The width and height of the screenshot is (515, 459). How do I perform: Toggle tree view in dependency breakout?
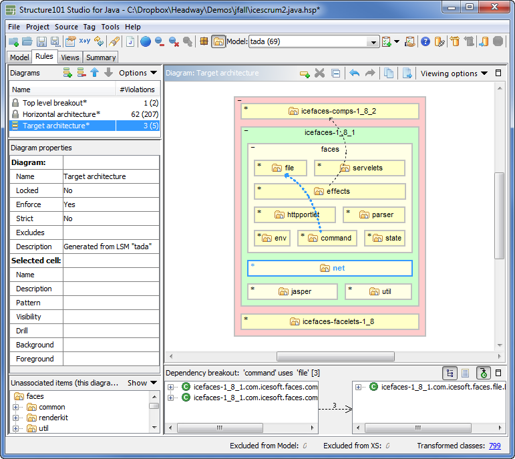click(x=450, y=373)
